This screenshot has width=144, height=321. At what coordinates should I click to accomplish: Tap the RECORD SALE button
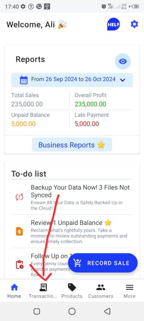103,263
